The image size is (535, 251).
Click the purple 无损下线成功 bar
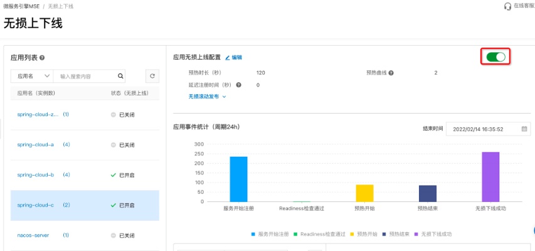click(x=490, y=177)
